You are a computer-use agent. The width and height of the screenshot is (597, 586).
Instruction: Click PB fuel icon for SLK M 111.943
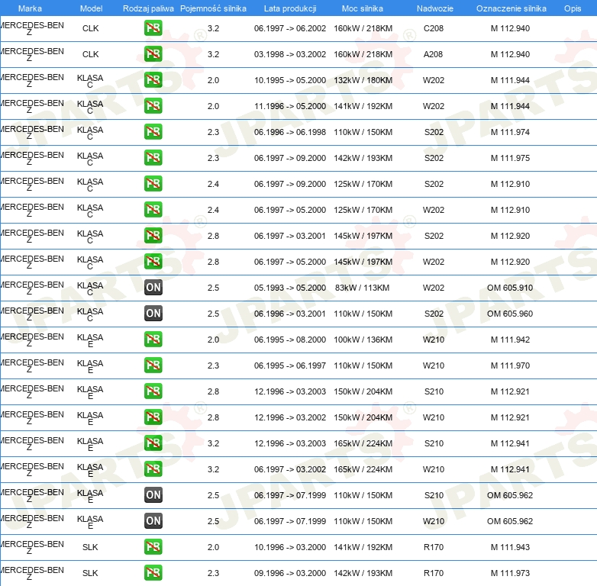[x=153, y=547]
